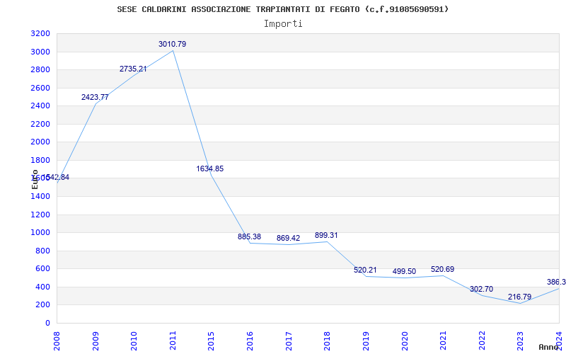Click the 885.38 data label
566x354 pixels.
point(249,236)
